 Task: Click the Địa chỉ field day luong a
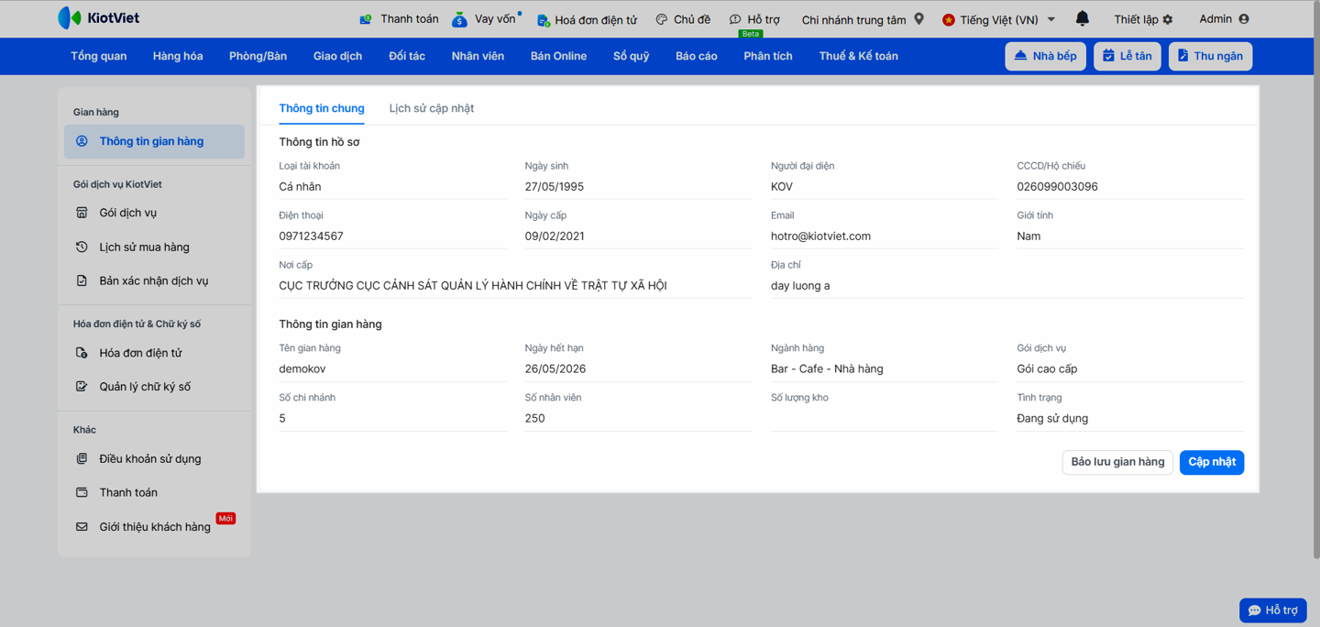[1006, 286]
